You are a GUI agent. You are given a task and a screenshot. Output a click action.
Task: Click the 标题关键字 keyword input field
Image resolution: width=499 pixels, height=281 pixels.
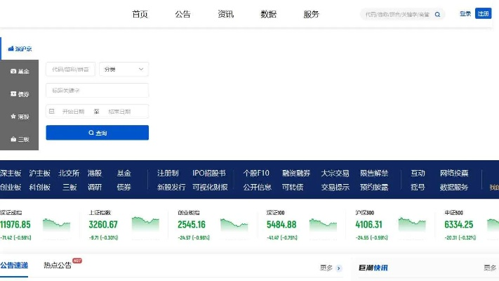pos(97,90)
